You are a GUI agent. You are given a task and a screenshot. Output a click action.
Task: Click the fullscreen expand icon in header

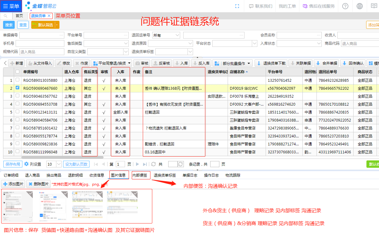coord(237,6)
